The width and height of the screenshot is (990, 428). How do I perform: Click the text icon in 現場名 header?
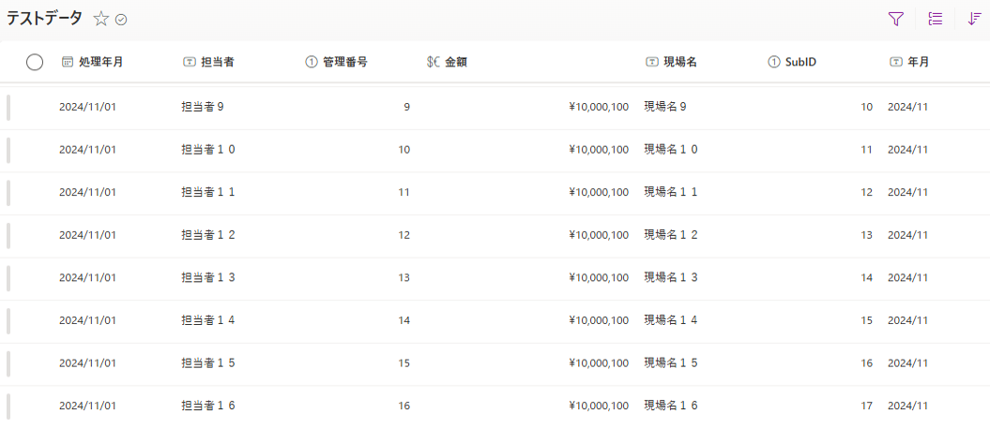point(651,62)
